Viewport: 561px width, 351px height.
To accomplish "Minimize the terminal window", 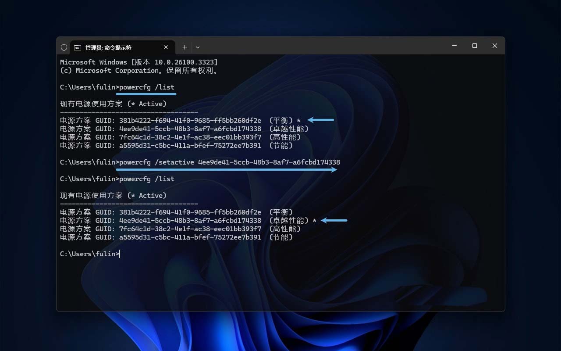I will point(454,46).
